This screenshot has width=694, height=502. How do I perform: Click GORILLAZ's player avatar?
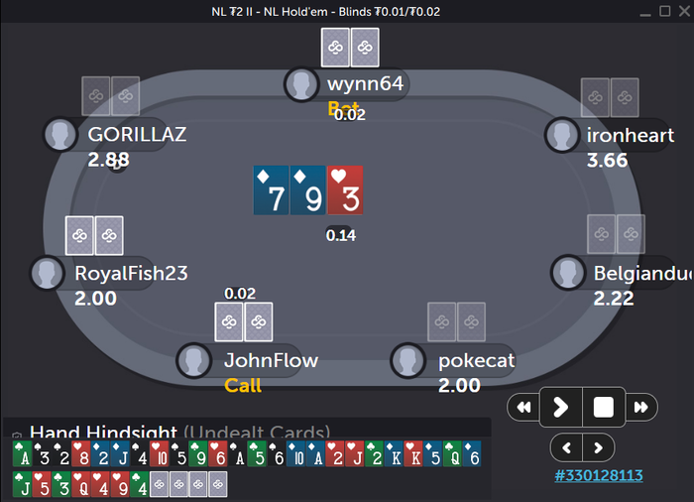point(60,134)
